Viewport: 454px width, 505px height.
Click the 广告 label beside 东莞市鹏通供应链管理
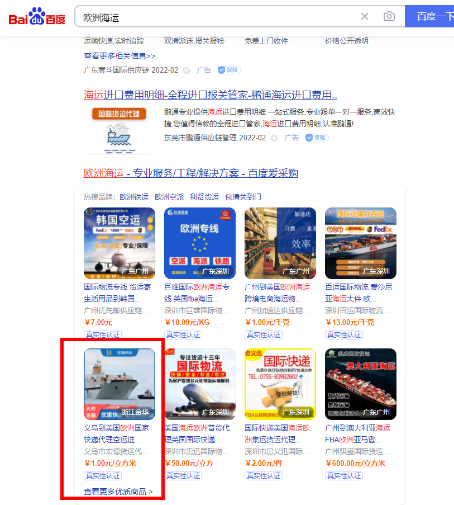291,138
